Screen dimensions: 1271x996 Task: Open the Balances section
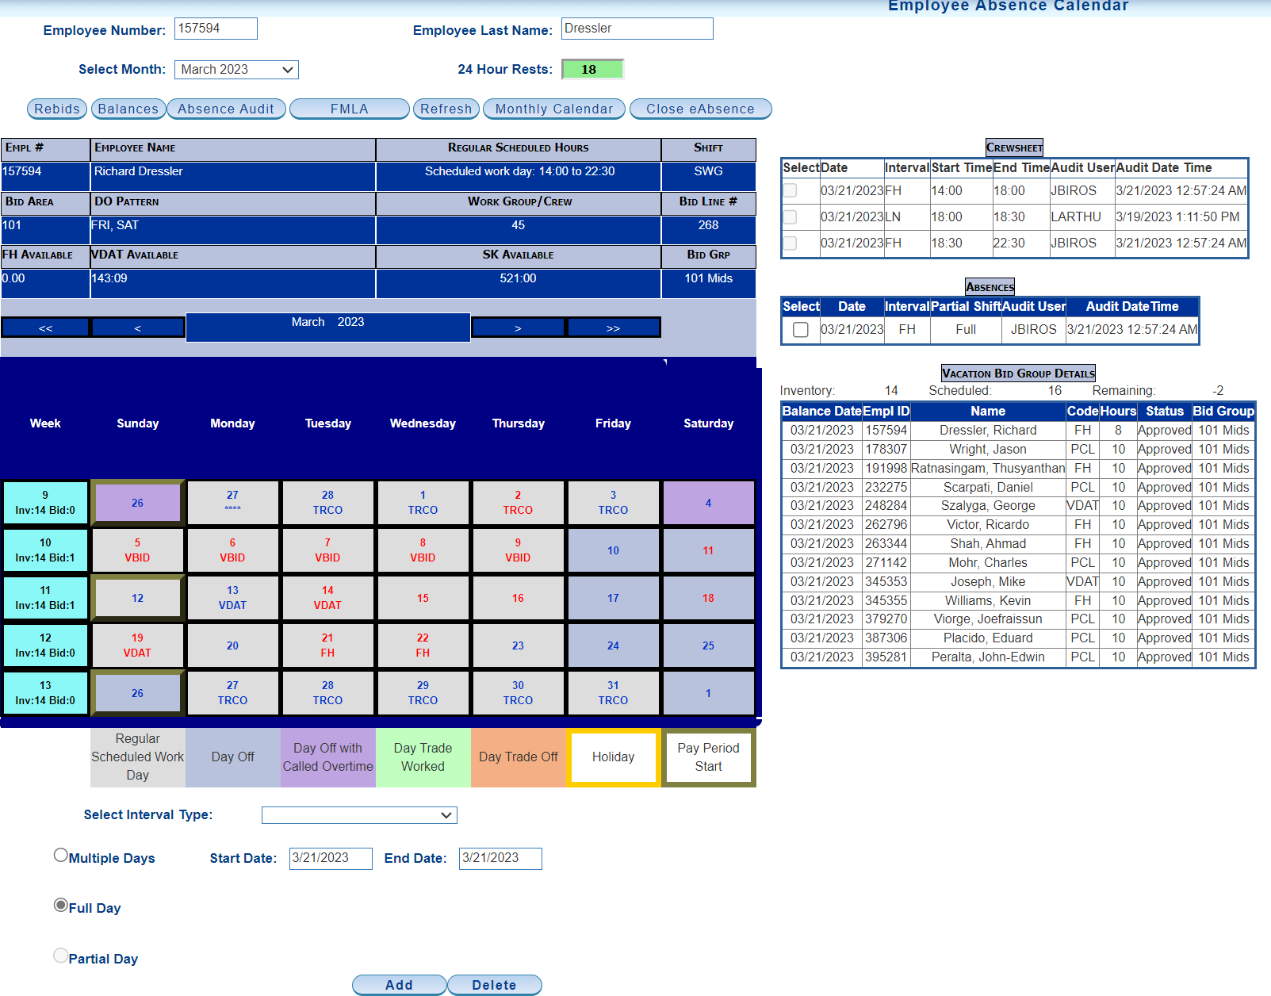128,109
